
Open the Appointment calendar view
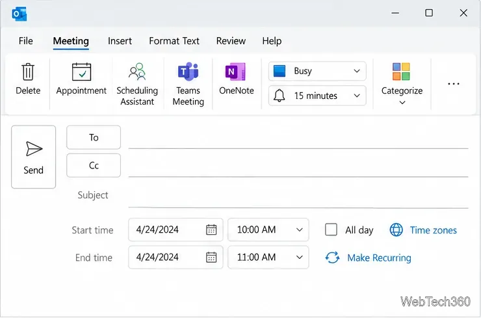click(81, 79)
